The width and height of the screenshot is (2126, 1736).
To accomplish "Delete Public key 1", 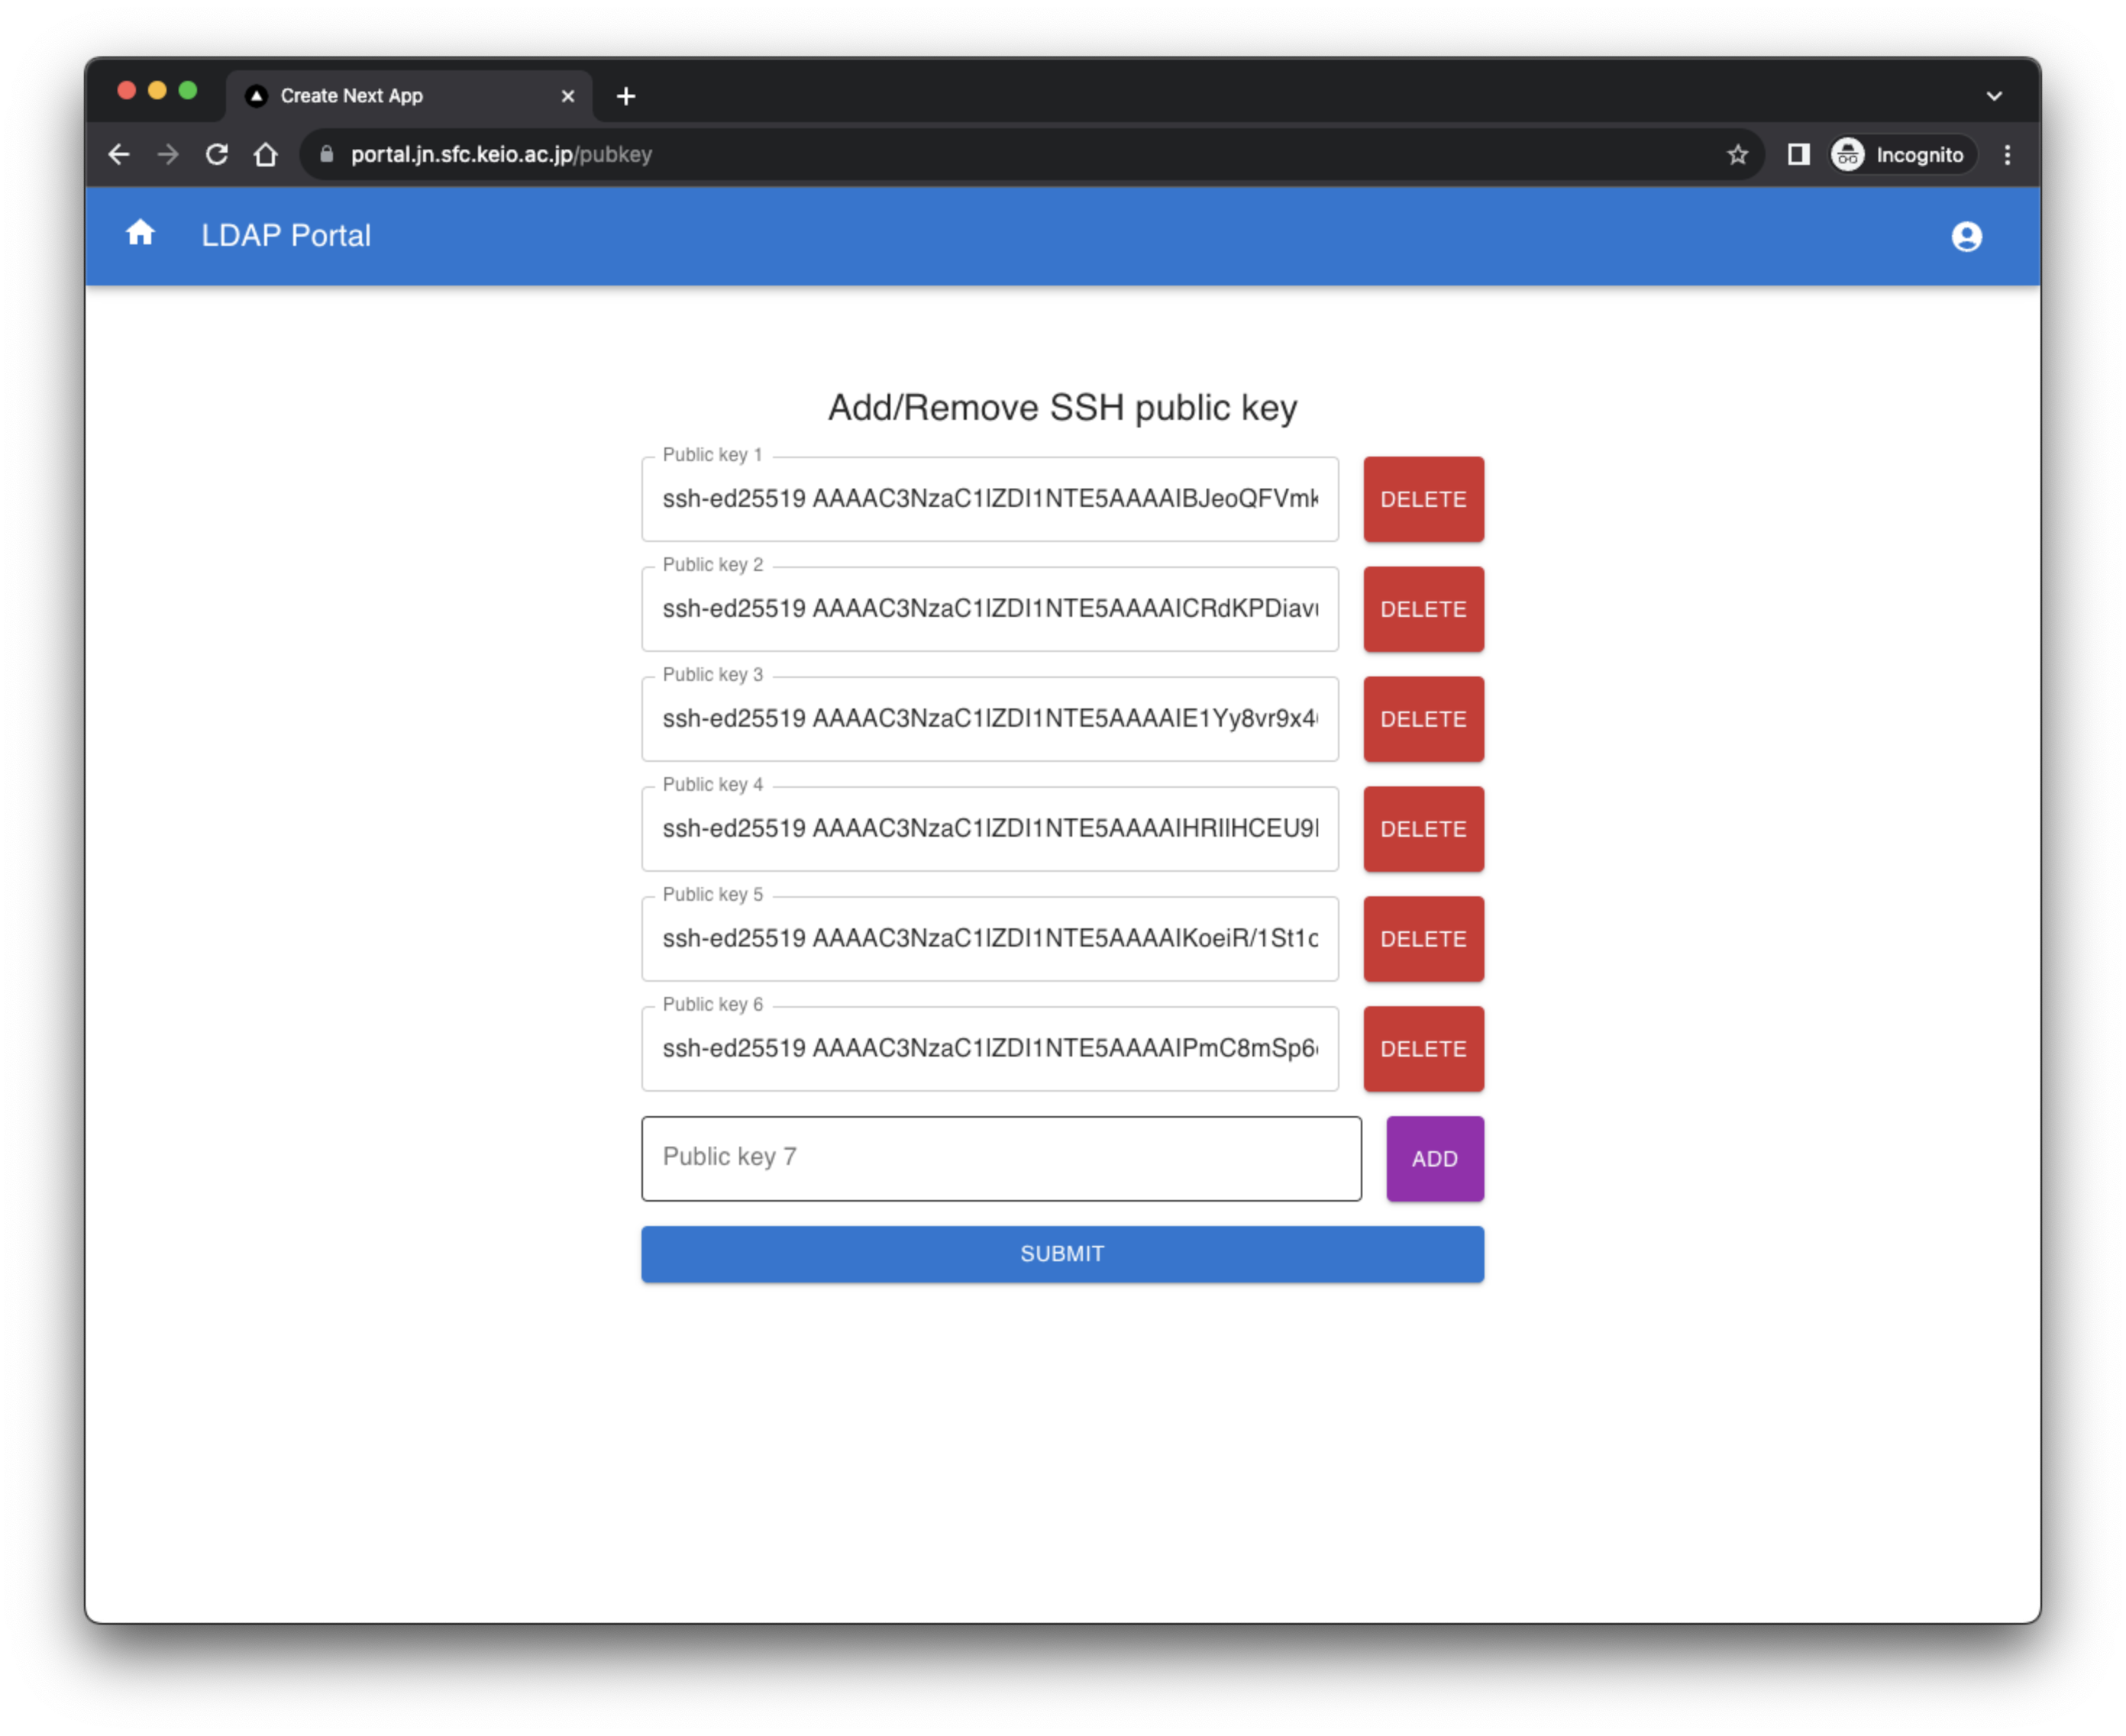I will pyautogui.click(x=1423, y=499).
